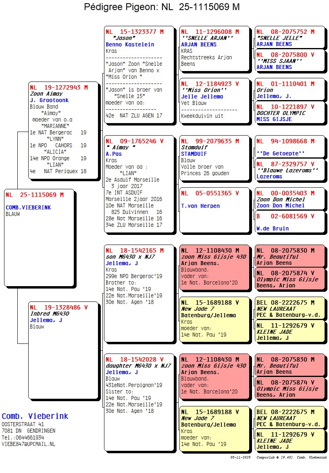The image size is (329, 473).
Task: Select Stamduif NL 99-2079635 box
Action: click(214, 158)
